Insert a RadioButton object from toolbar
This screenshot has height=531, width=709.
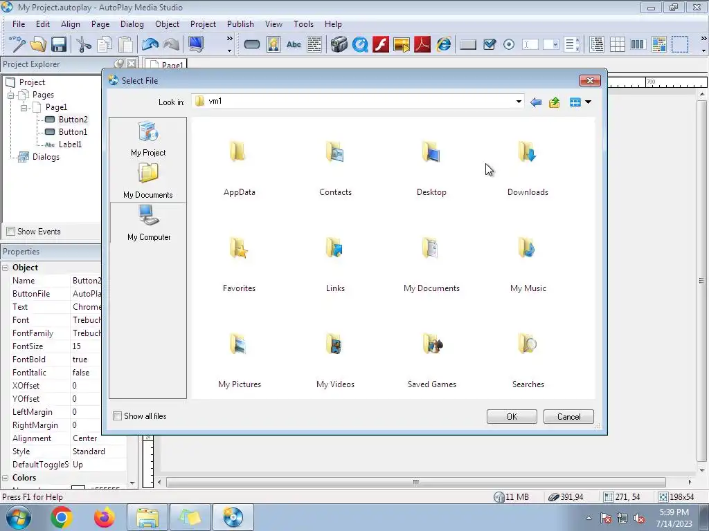point(509,44)
